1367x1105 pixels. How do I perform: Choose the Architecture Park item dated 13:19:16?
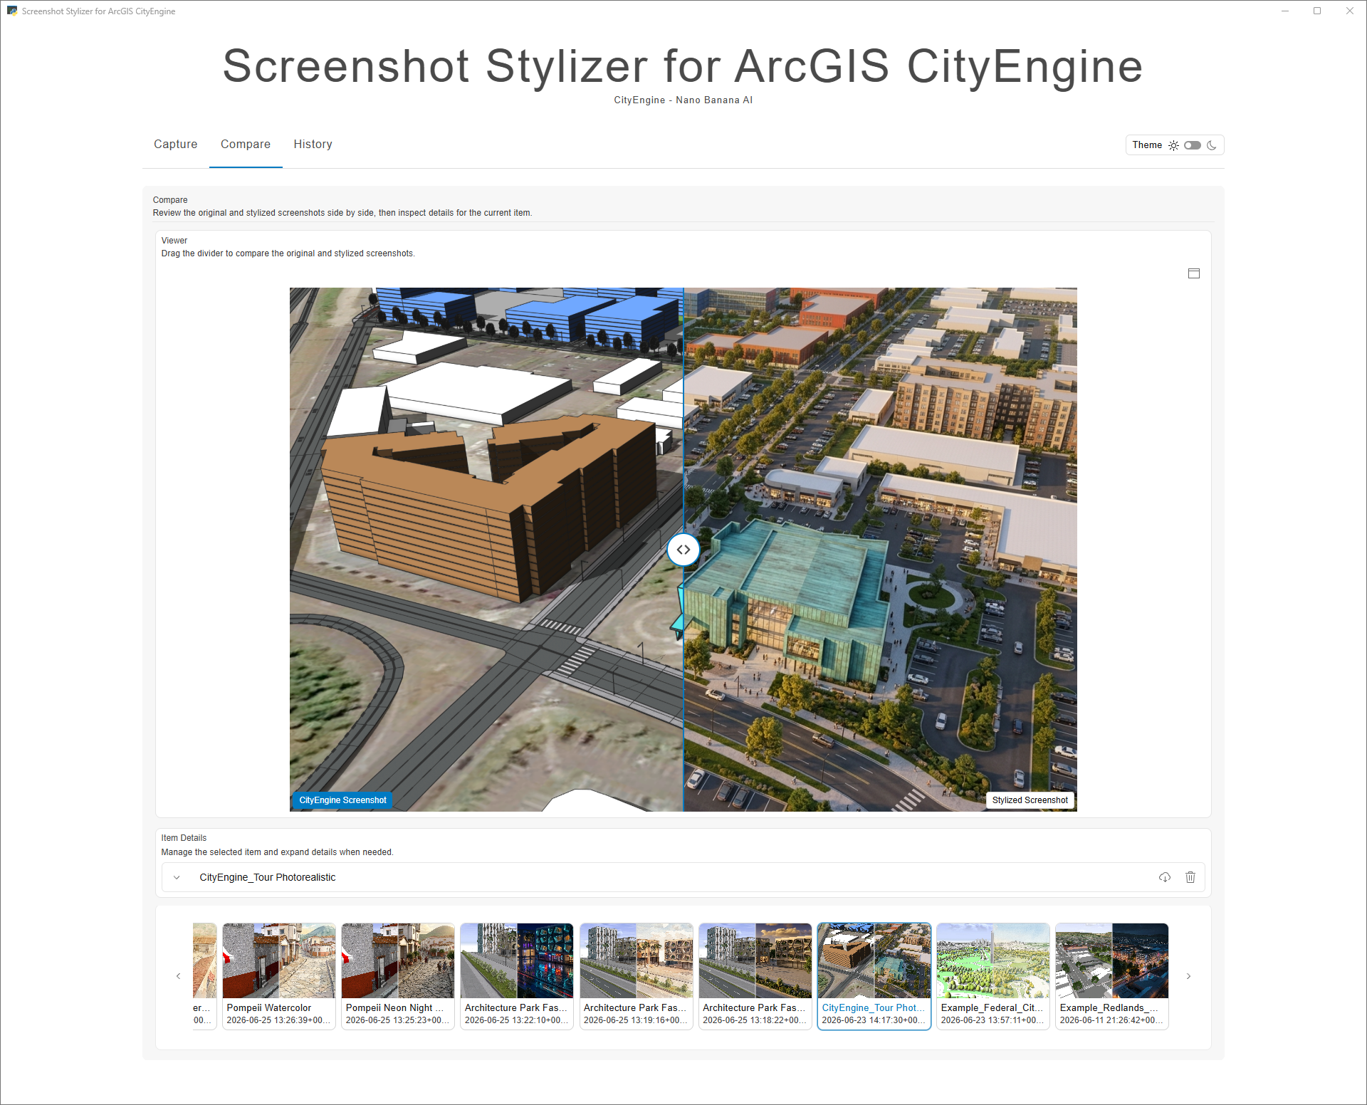[x=637, y=976]
